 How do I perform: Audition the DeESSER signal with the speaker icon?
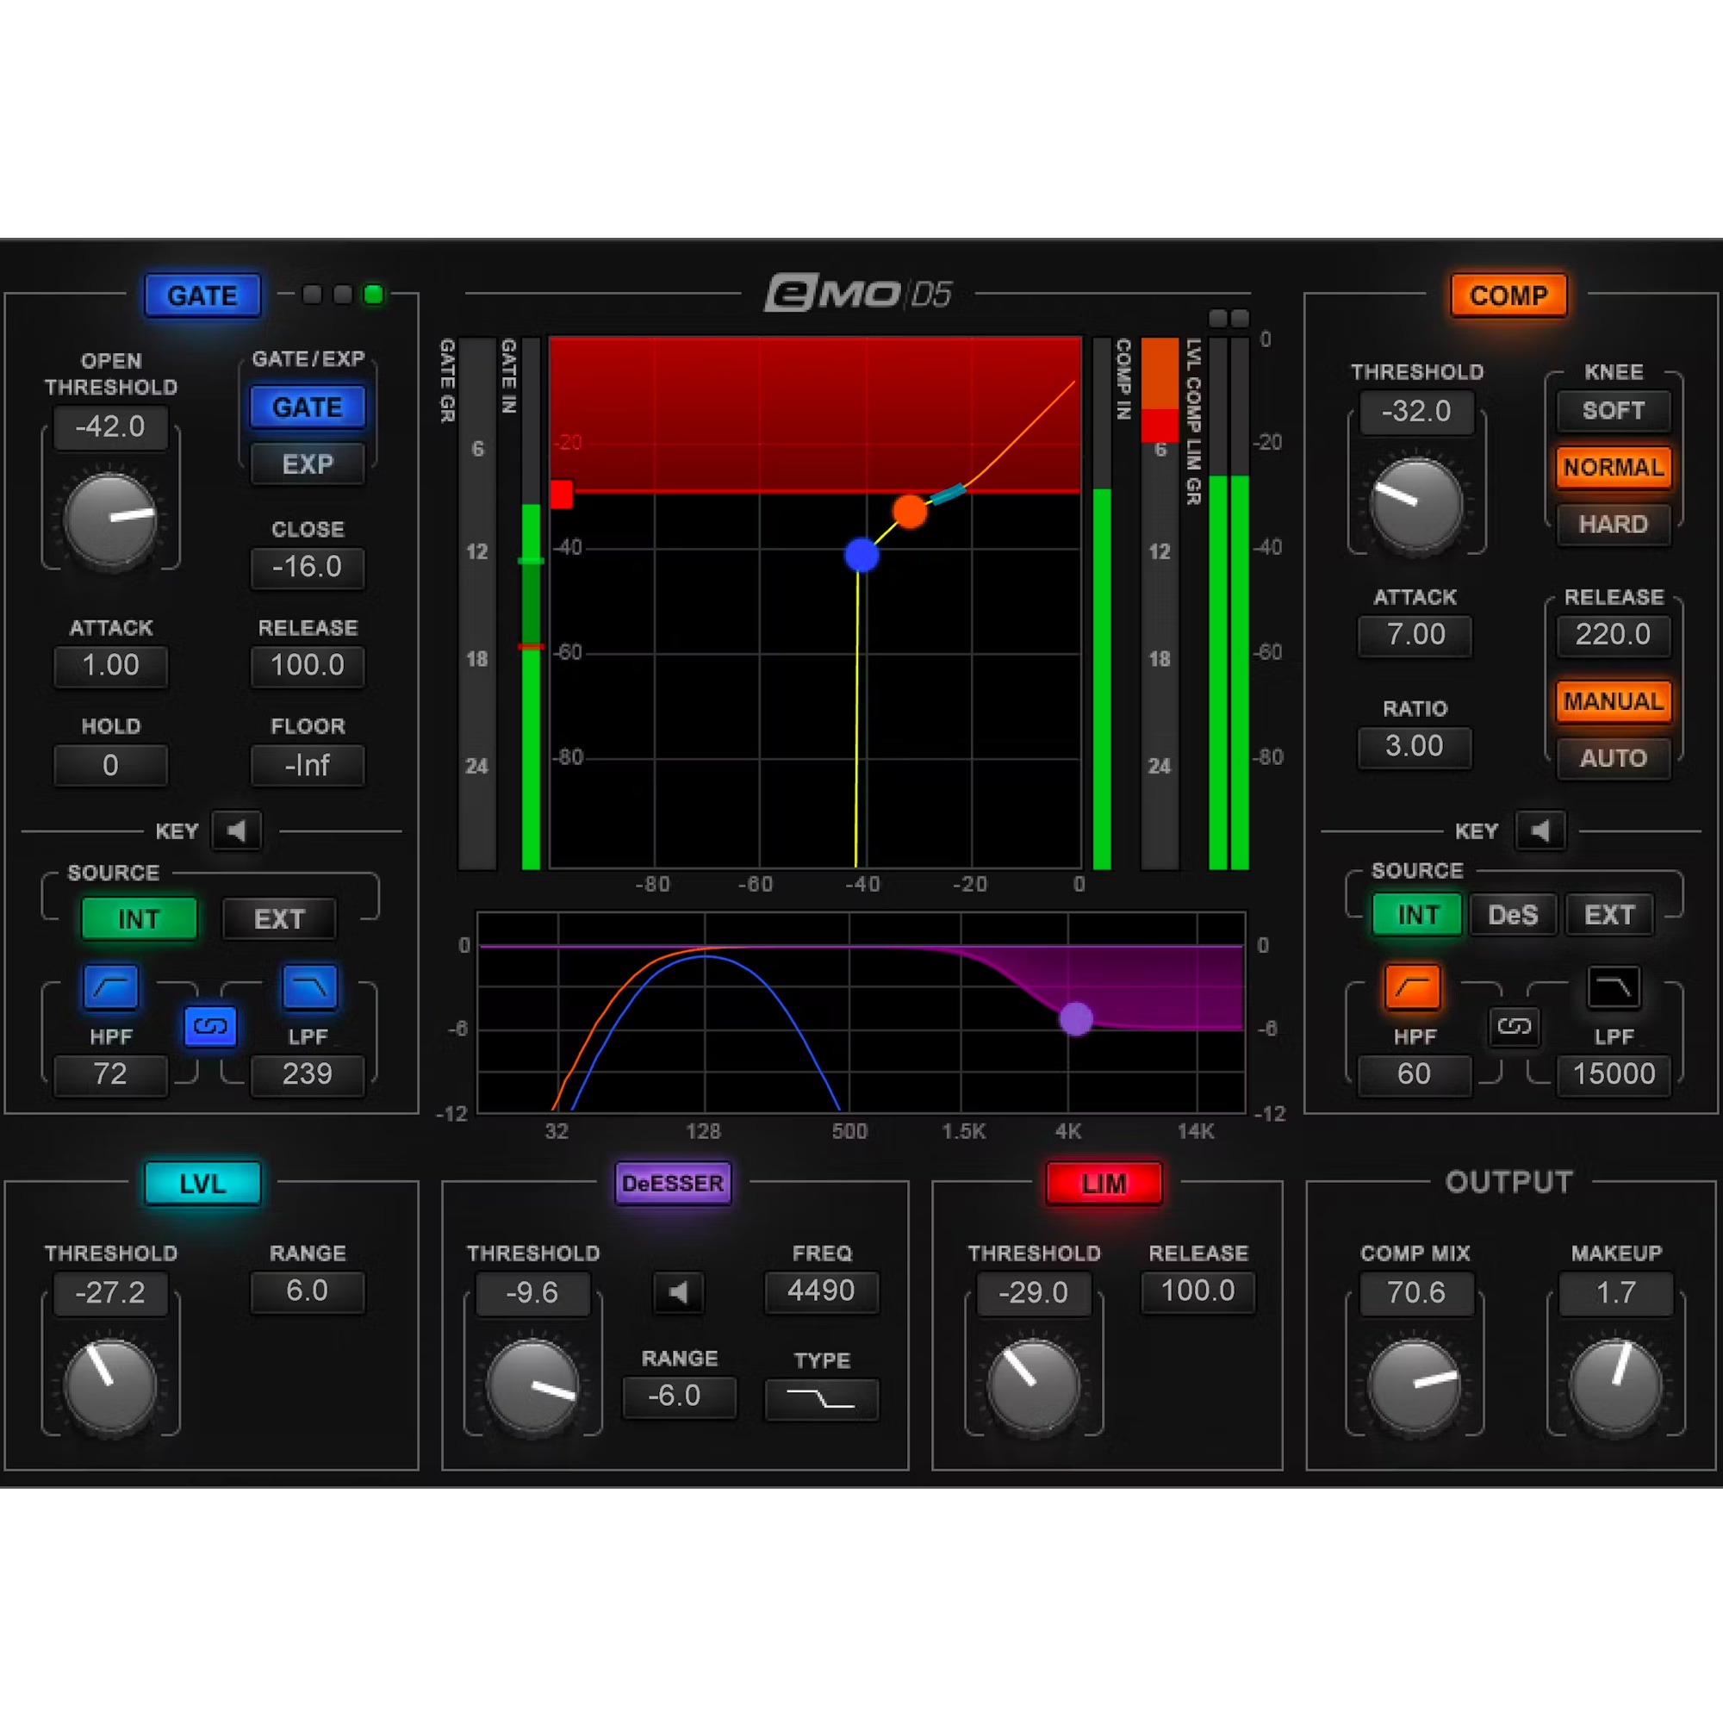pyautogui.click(x=679, y=1293)
